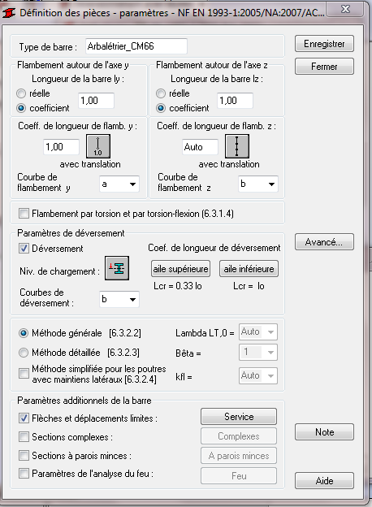This screenshot has width=372, height=507.
Task: Click the aile supérieure button
Action: coord(180,269)
